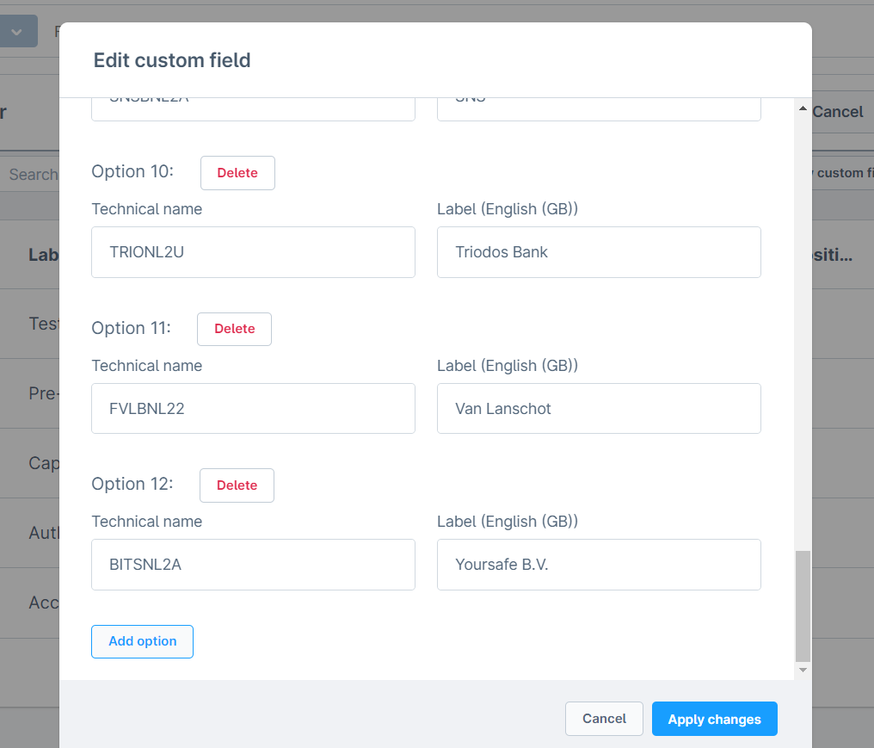Select the FVLBNL22 technical name input
This screenshot has width=874, height=748.
(253, 409)
